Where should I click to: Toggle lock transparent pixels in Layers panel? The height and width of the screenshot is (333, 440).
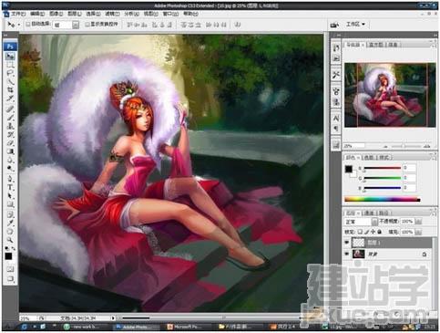[360, 232]
